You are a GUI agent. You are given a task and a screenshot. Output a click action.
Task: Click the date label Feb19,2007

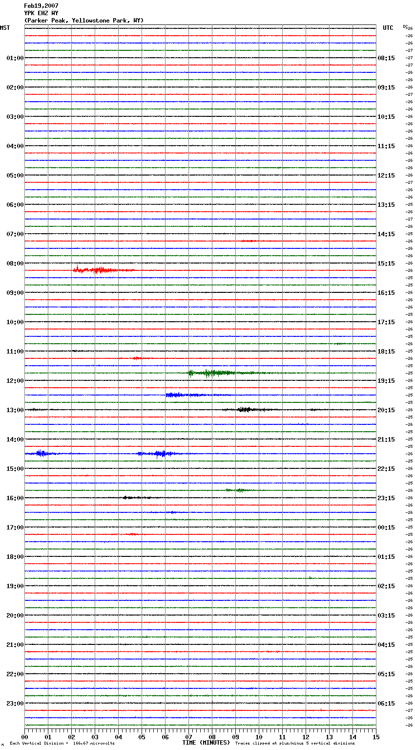pyautogui.click(x=41, y=6)
